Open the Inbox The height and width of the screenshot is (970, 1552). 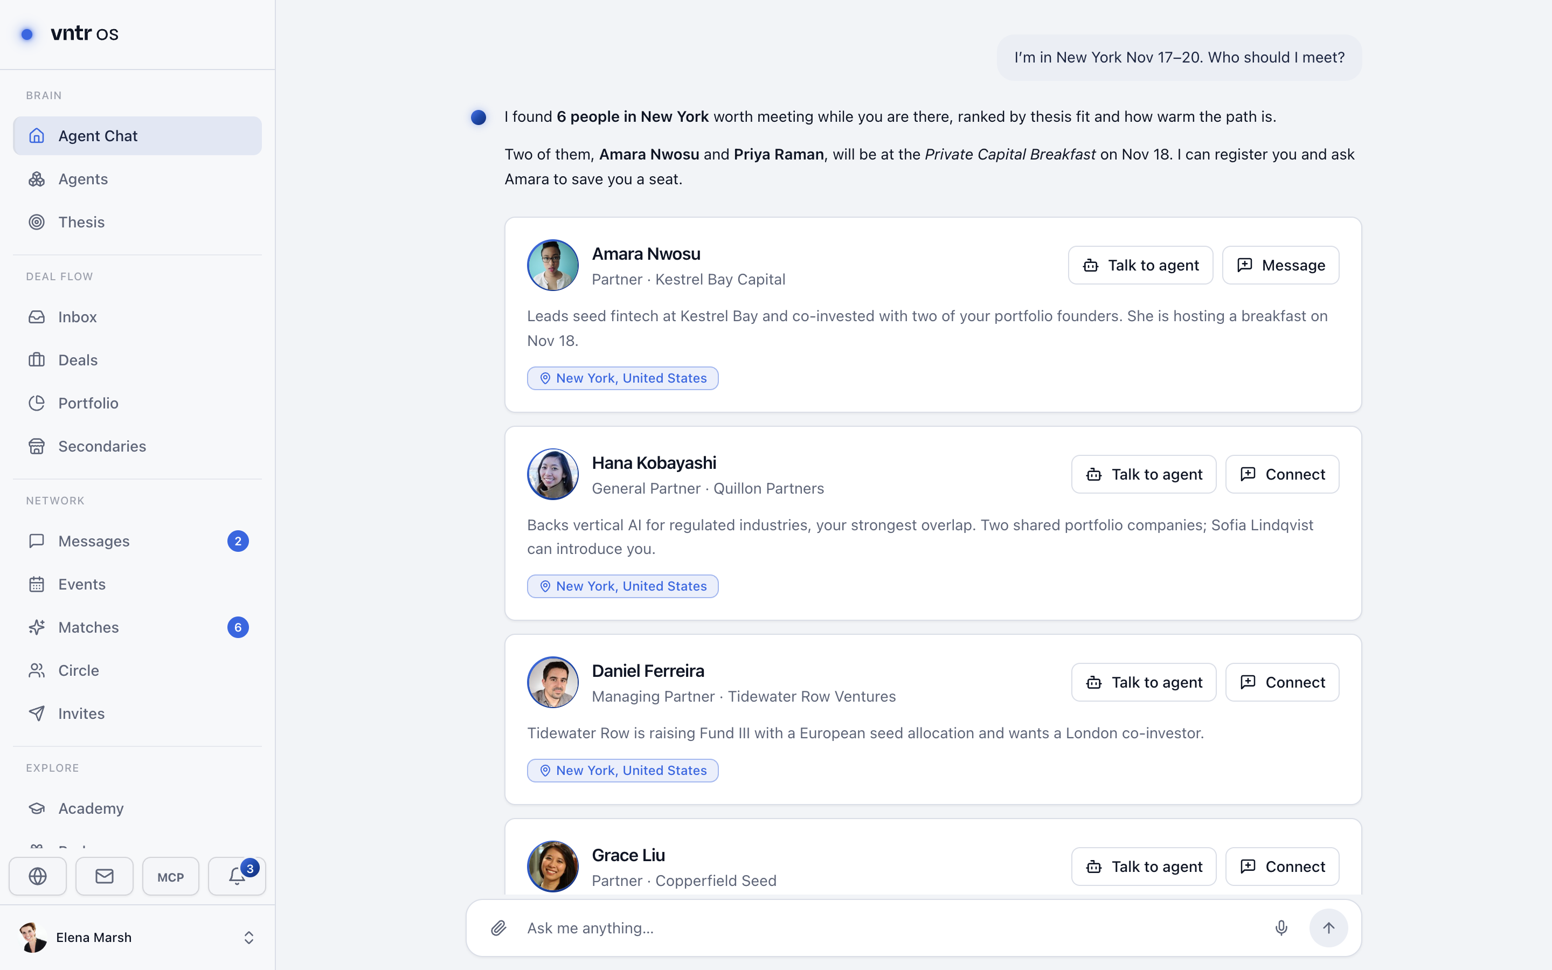pos(137,317)
